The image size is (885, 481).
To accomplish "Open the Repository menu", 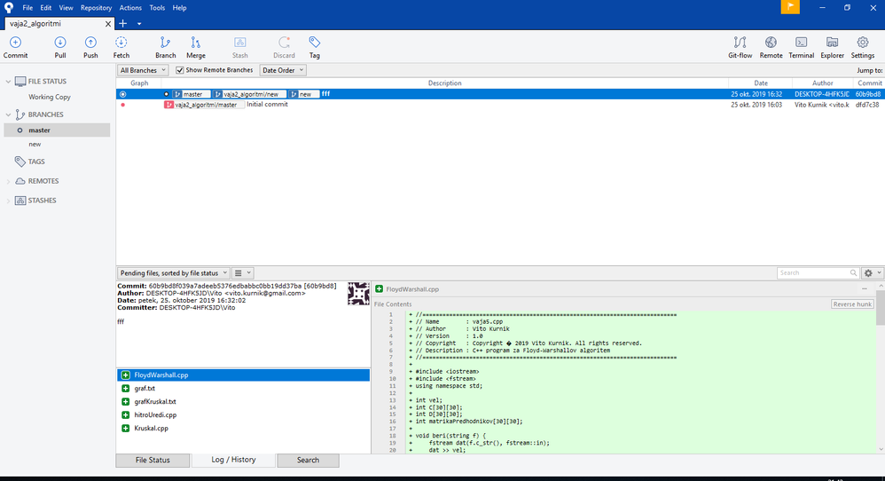I will tap(96, 8).
